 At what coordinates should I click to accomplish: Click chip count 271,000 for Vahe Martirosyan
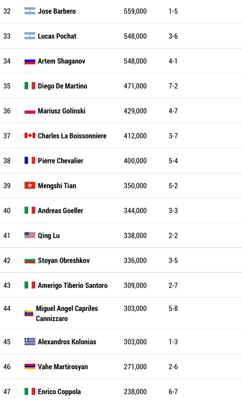[x=135, y=367]
